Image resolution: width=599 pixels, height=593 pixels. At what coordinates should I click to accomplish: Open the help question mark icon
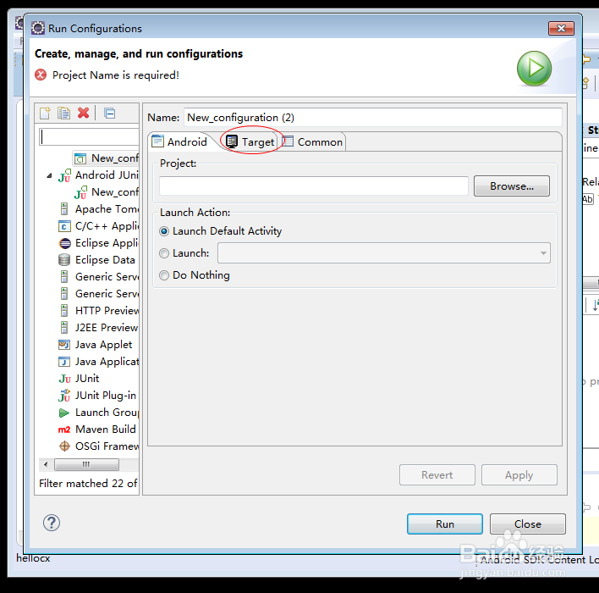pyautogui.click(x=52, y=523)
